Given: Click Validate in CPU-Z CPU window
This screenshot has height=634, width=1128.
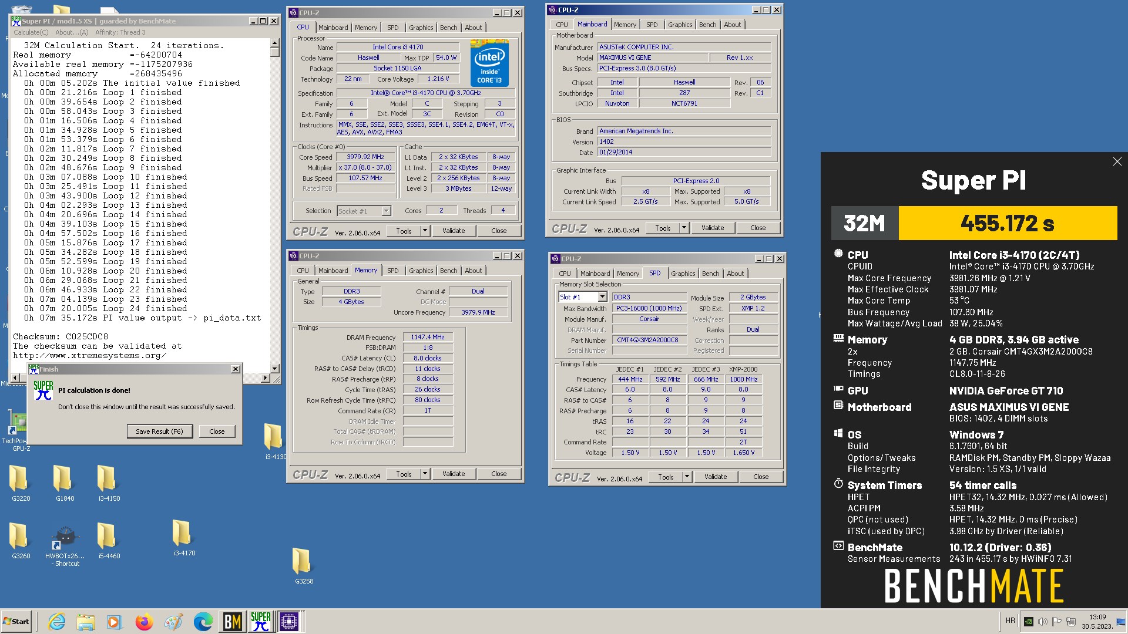Looking at the screenshot, I should click(x=454, y=231).
